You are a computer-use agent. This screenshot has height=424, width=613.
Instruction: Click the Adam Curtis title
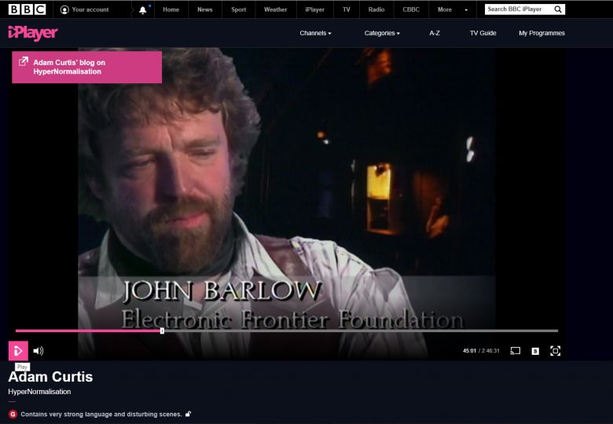coord(50,377)
